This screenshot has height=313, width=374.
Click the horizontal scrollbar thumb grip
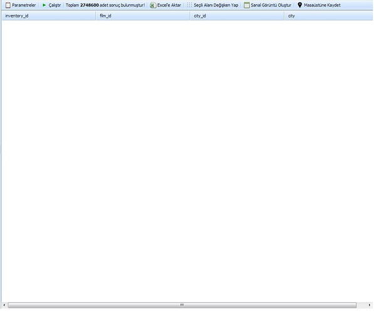coord(182,305)
